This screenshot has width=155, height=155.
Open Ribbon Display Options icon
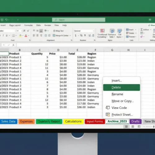pyautogui.click(x=150, y=20)
